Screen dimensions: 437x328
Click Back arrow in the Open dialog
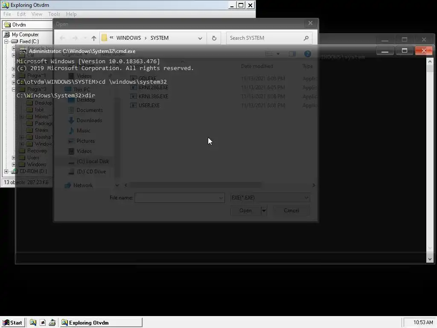[x=62, y=38]
